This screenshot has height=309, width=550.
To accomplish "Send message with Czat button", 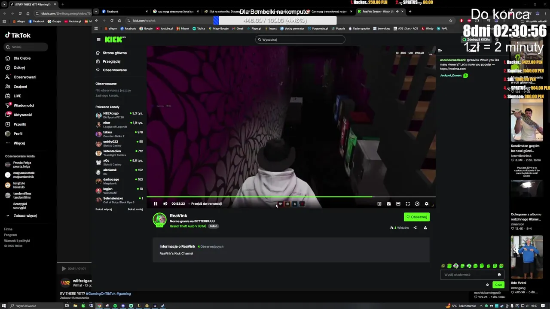I will (498, 285).
